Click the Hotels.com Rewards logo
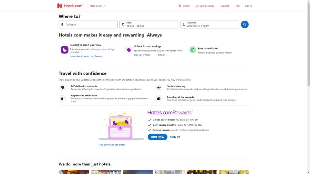Screen dimensions: 310x174 170,112
